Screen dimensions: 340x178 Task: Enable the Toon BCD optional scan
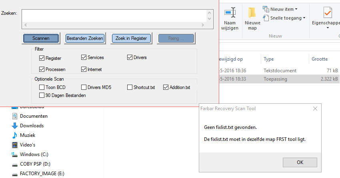[42, 87]
